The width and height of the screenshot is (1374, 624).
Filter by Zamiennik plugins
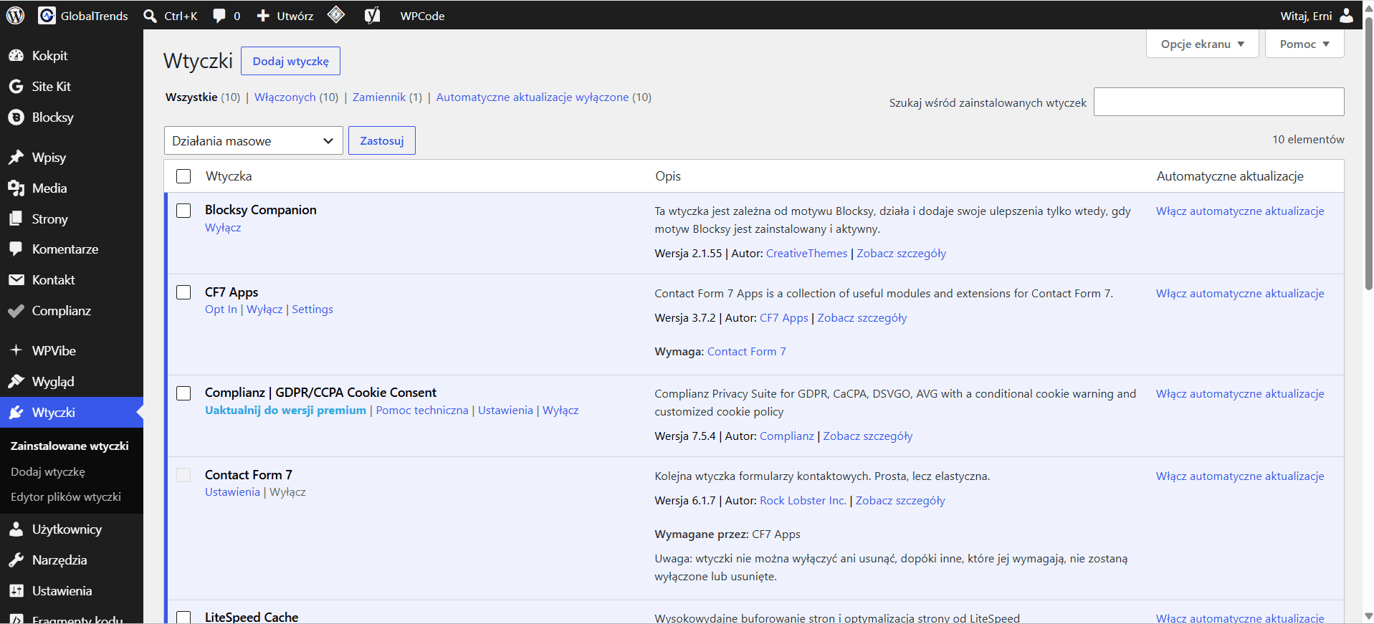pos(379,97)
